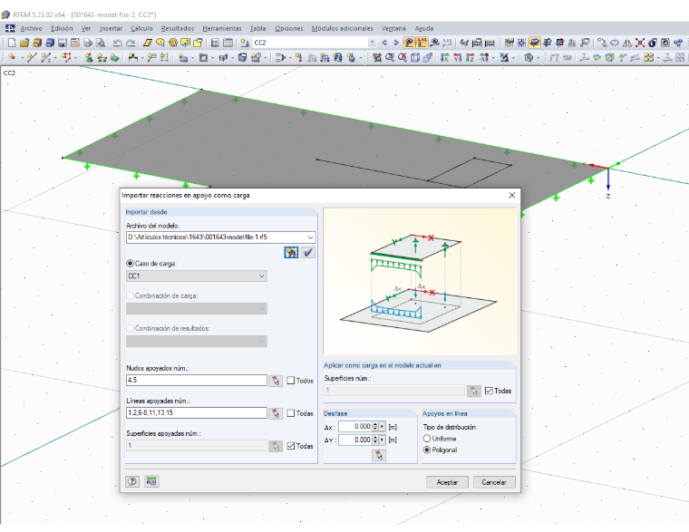Open the Cálculo menu

point(141,29)
